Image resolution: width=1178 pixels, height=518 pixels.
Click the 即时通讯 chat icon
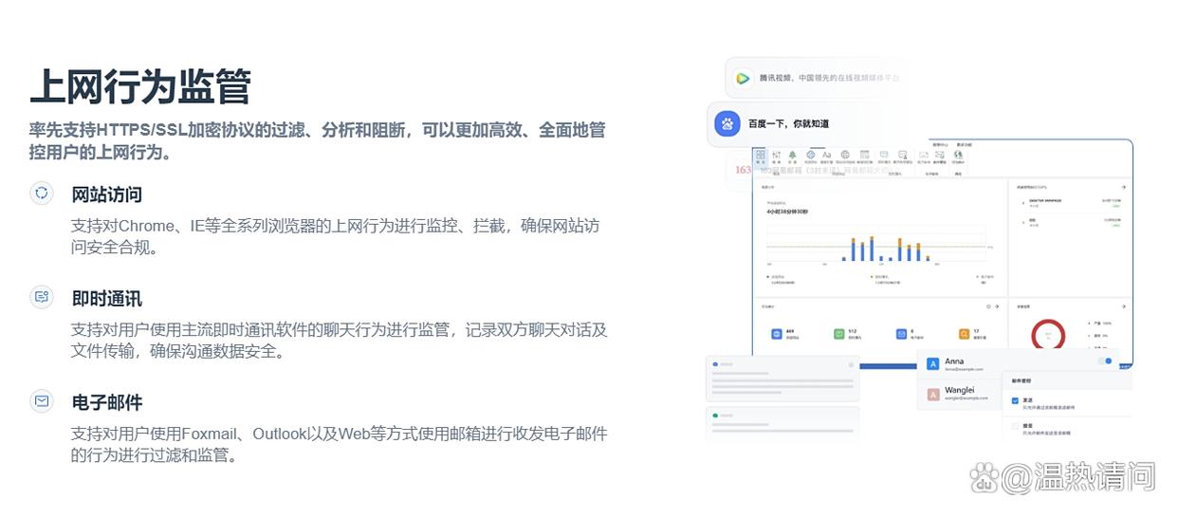coord(42,297)
